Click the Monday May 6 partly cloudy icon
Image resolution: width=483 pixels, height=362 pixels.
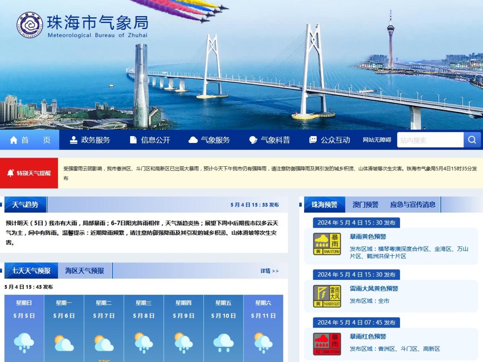(x=64, y=342)
